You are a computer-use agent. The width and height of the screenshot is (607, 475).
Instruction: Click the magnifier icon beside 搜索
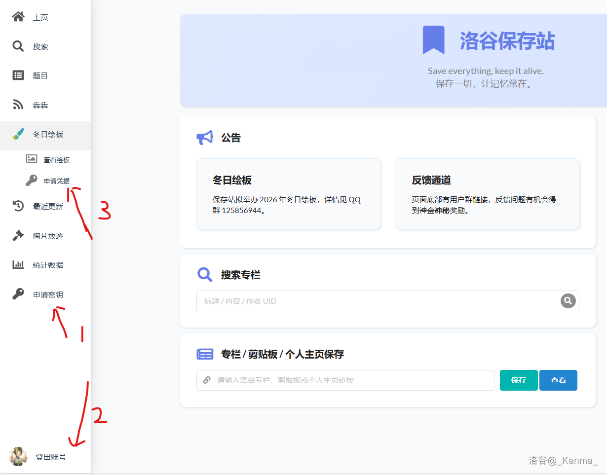click(x=18, y=46)
